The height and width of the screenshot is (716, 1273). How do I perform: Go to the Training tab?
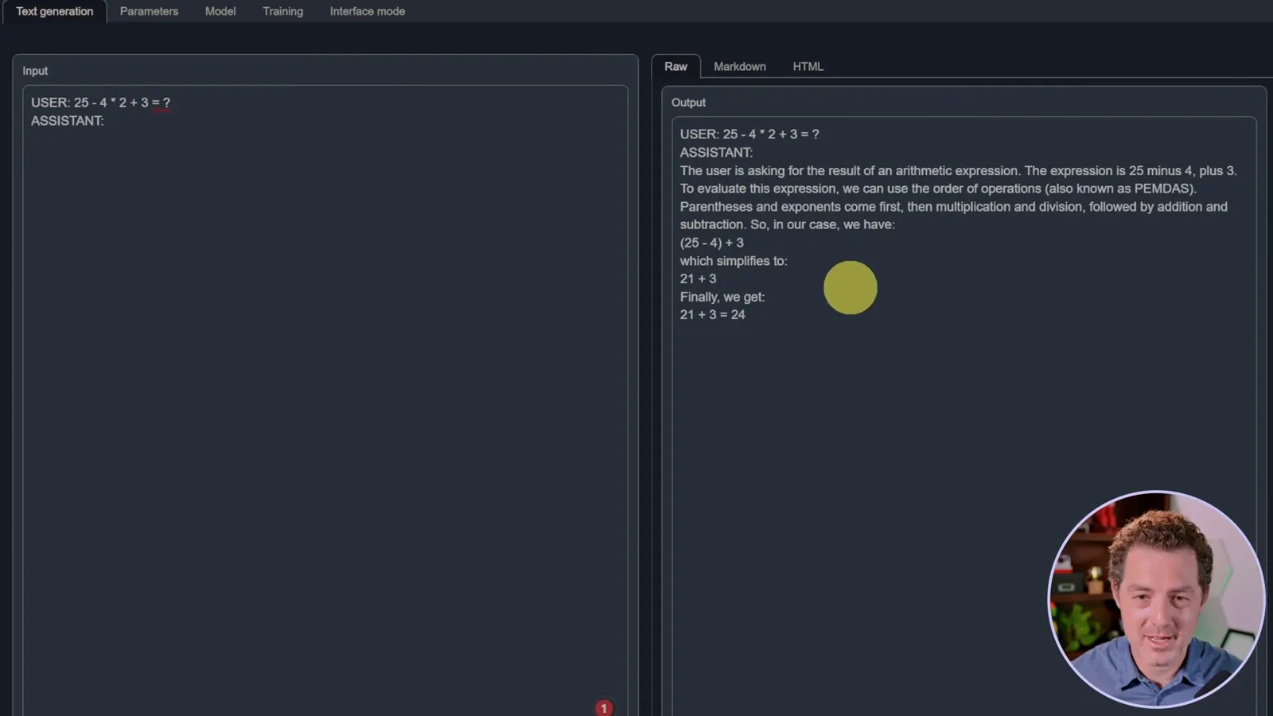click(x=282, y=11)
